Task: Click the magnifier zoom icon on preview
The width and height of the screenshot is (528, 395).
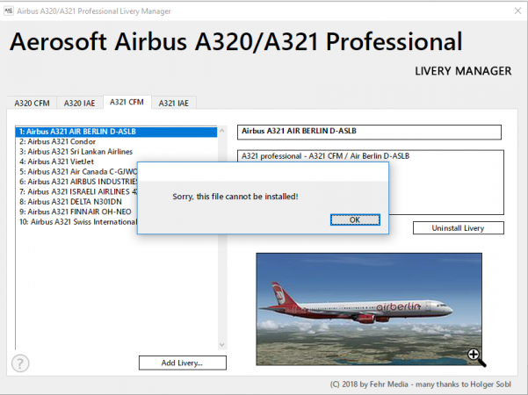Action: [476, 357]
